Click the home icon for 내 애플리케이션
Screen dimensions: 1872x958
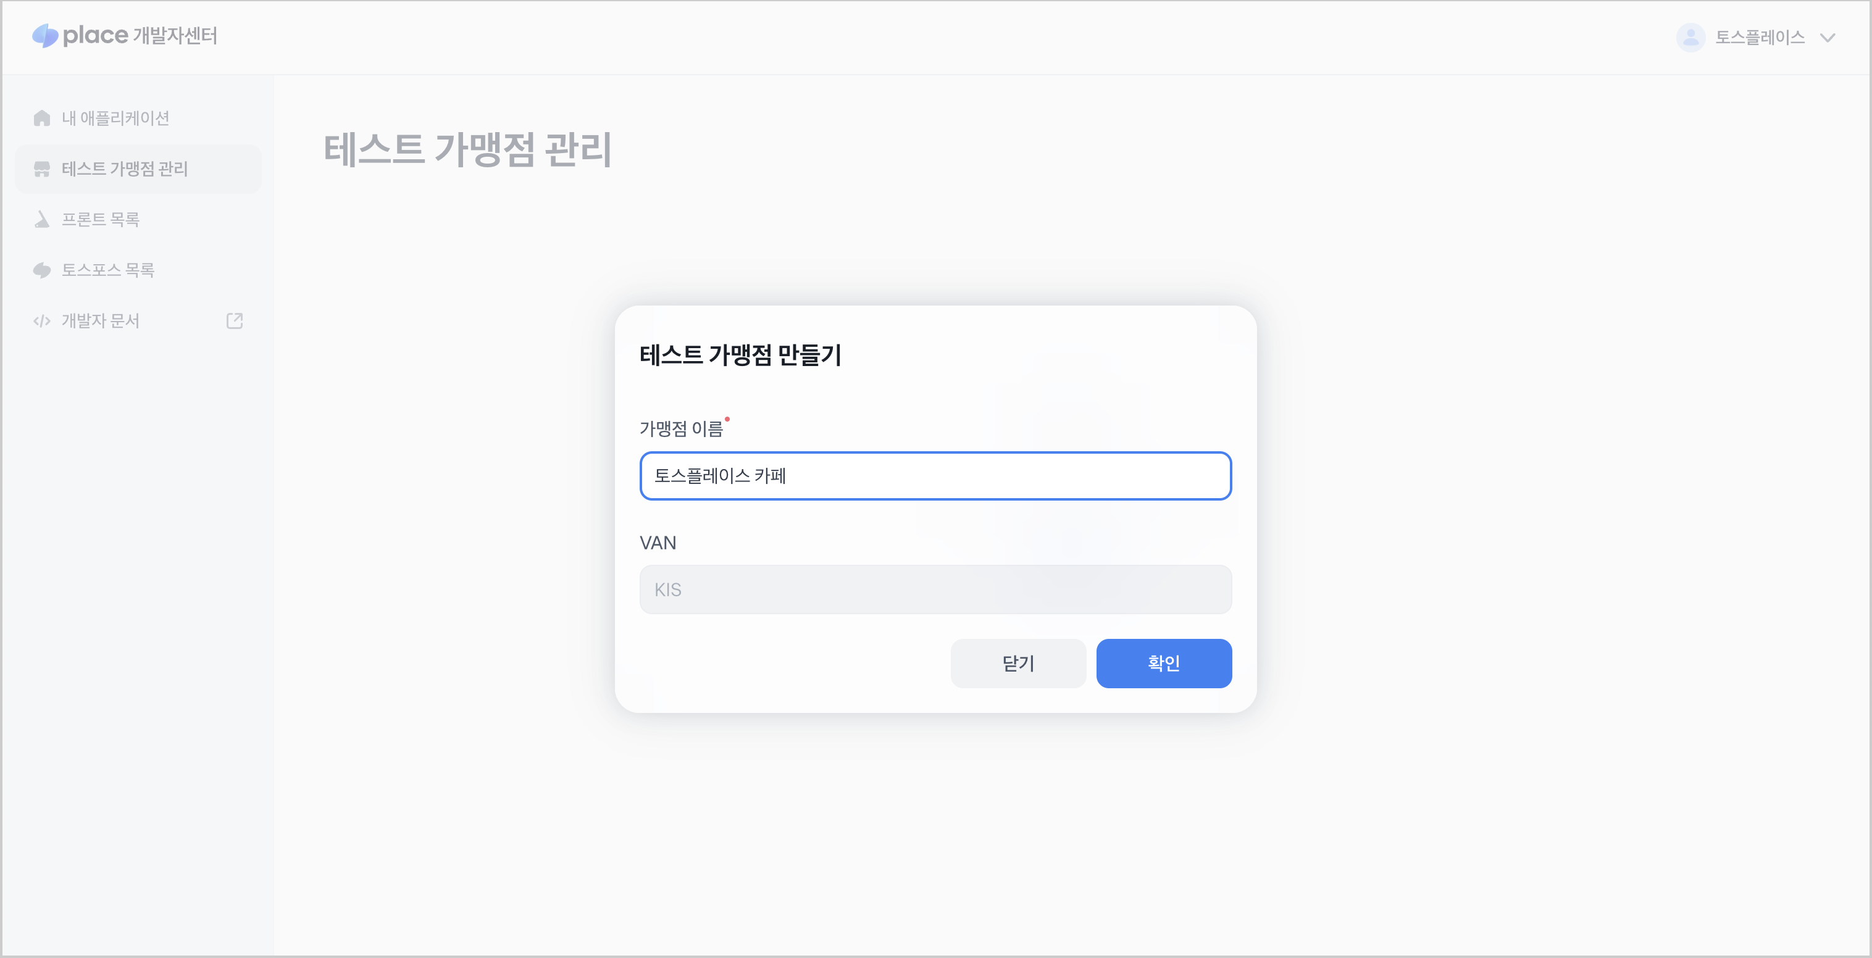tap(41, 118)
